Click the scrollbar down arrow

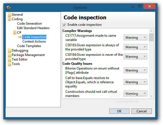151,96
